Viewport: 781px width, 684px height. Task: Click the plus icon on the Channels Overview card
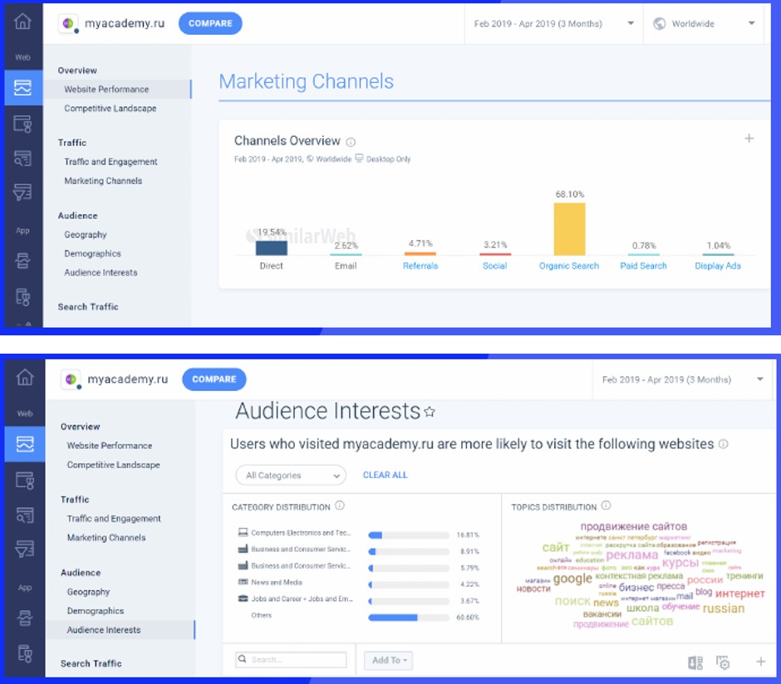click(749, 139)
